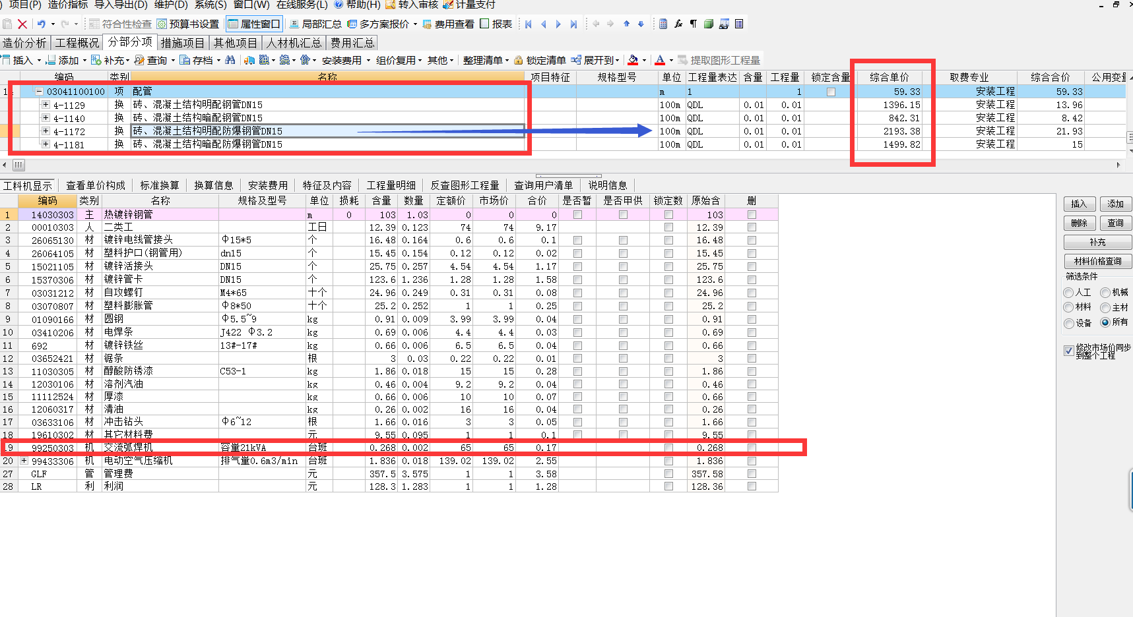Image resolution: width=1133 pixels, height=617 pixels.
Task: Click the undo arrow icon
Action: 41,24
